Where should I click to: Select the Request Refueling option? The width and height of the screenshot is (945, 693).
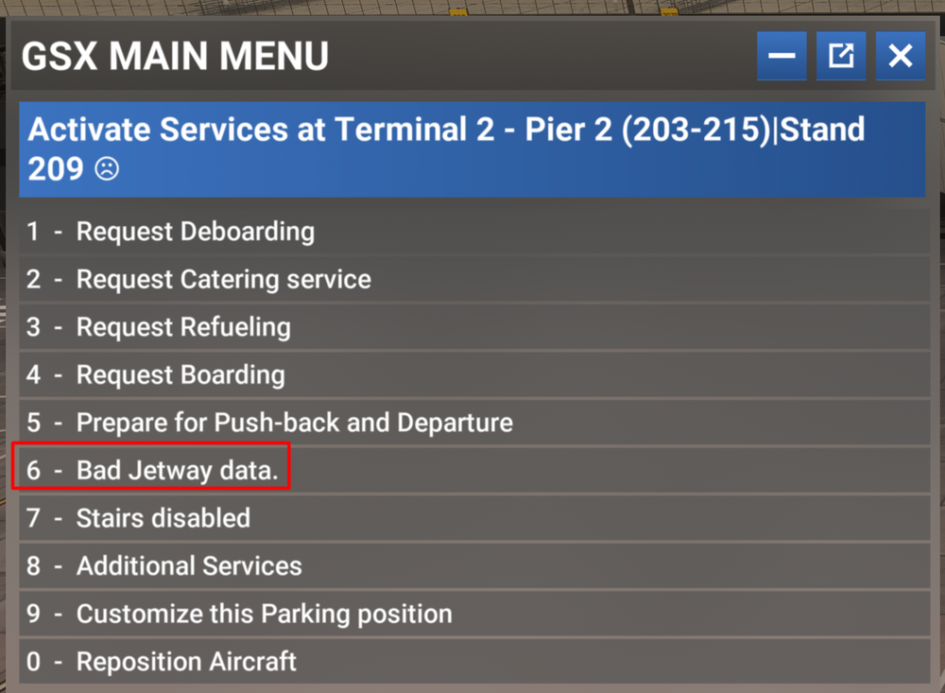click(x=183, y=327)
